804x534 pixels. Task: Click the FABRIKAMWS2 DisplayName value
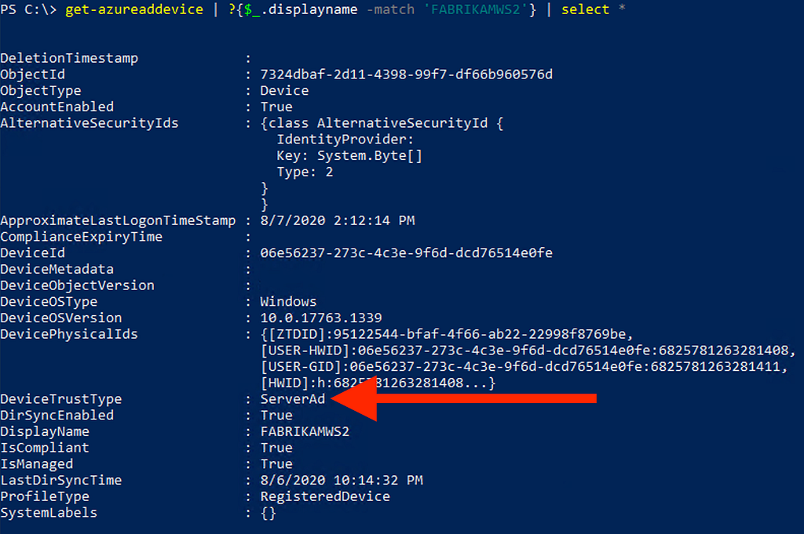(305, 431)
